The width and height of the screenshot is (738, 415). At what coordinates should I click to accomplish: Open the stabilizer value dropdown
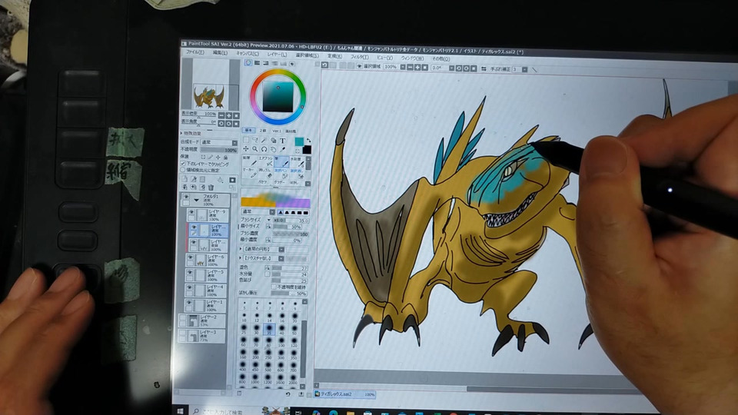pyautogui.click(x=525, y=69)
